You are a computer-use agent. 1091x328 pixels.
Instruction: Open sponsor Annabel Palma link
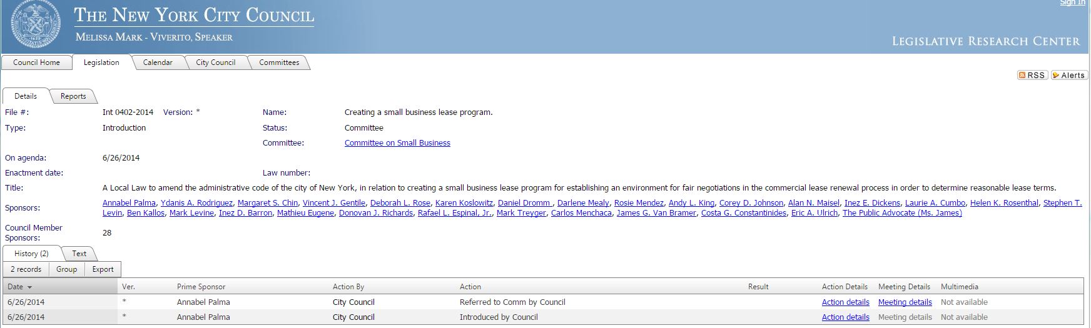click(x=129, y=203)
